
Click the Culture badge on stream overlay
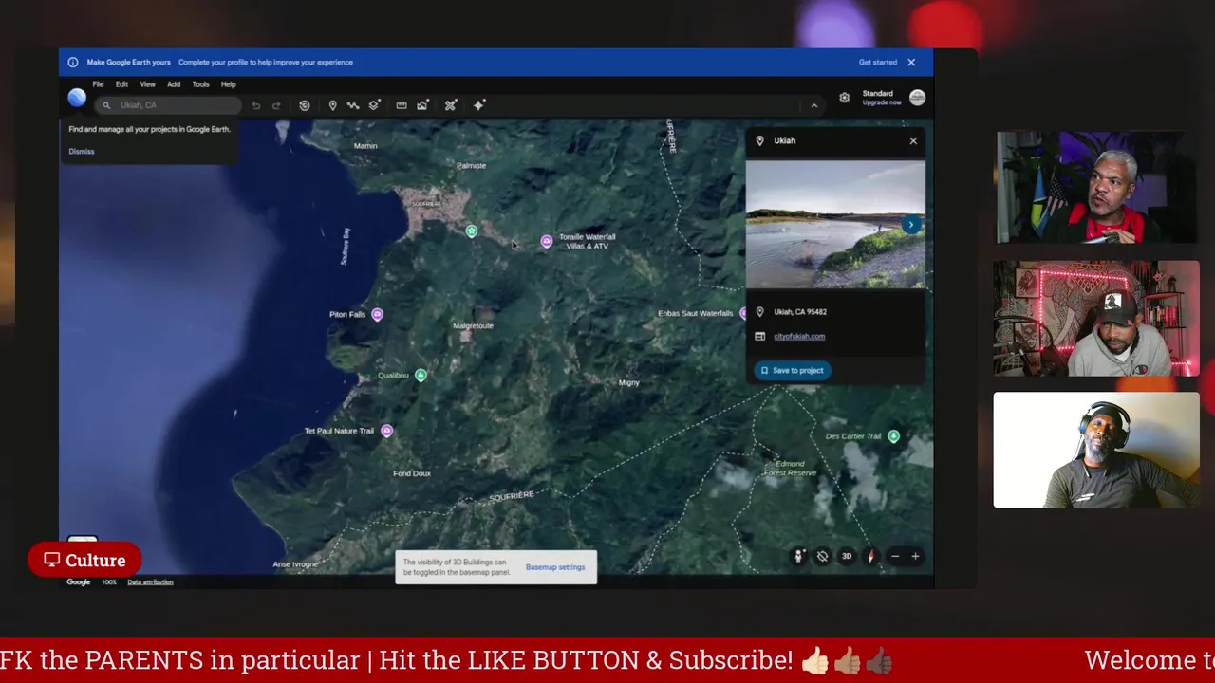[84, 561]
